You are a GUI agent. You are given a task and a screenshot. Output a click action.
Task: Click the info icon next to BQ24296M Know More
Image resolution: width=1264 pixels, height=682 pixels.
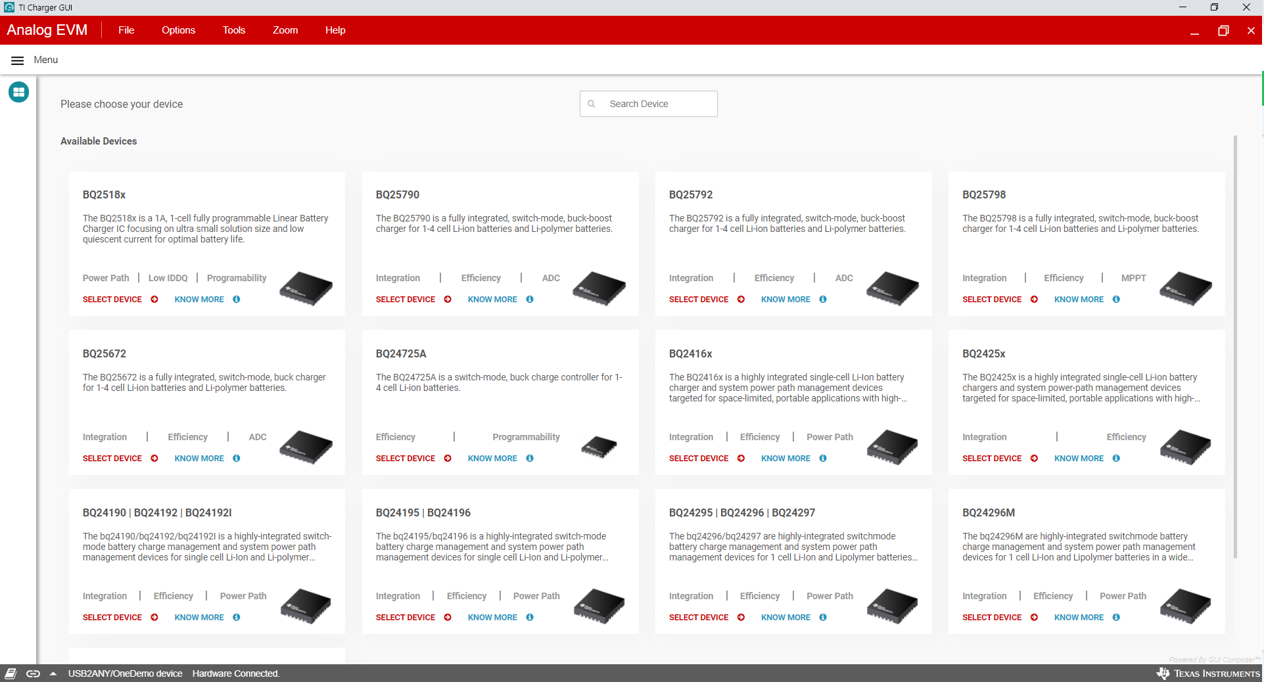1116,618
